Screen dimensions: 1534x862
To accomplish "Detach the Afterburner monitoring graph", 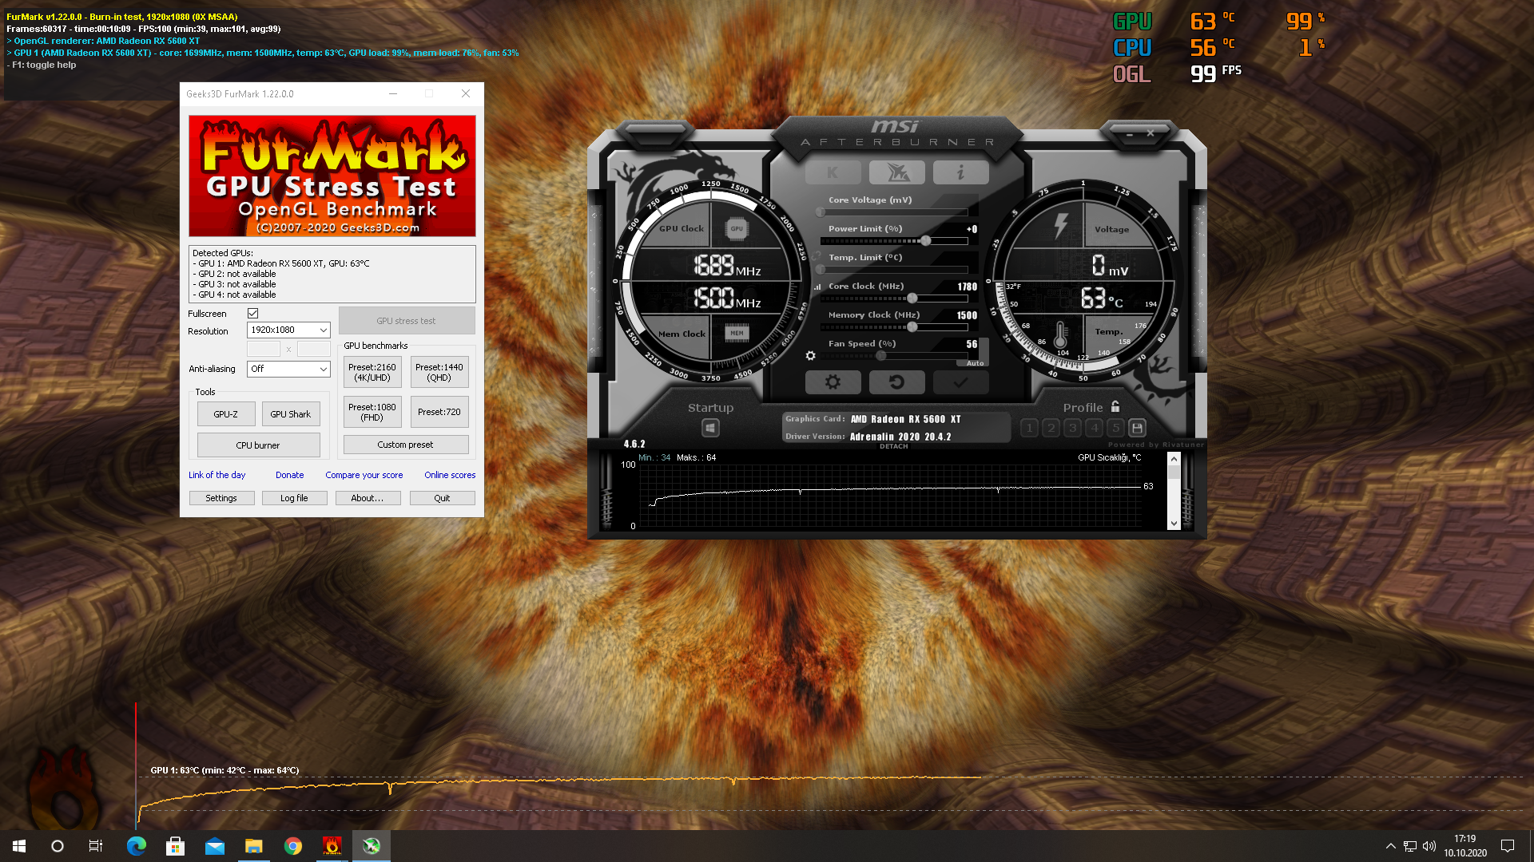I will click(x=894, y=446).
